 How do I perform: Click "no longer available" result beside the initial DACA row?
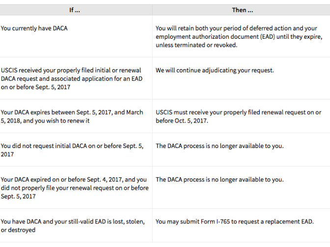pos(220,146)
